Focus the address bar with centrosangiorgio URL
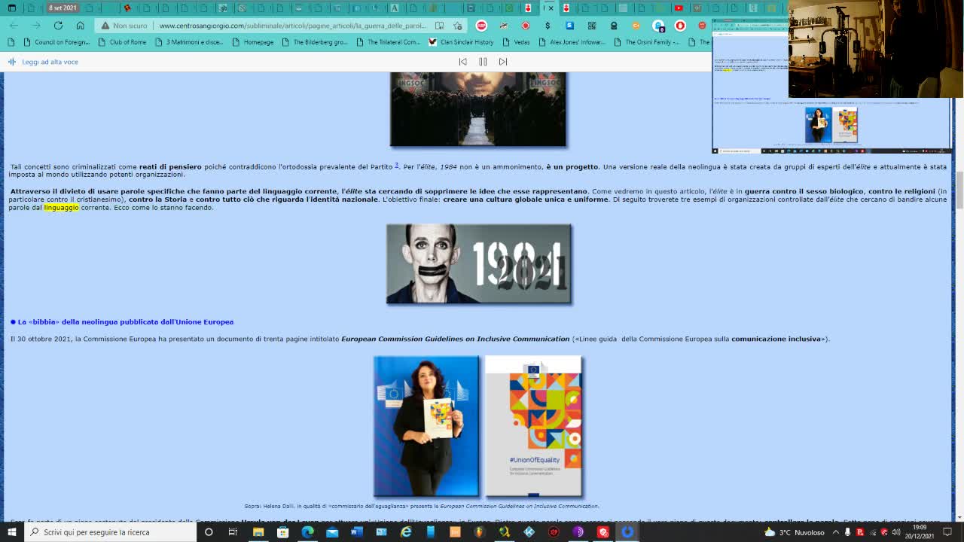The height and width of the screenshot is (542, 964). pyautogui.click(x=292, y=26)
